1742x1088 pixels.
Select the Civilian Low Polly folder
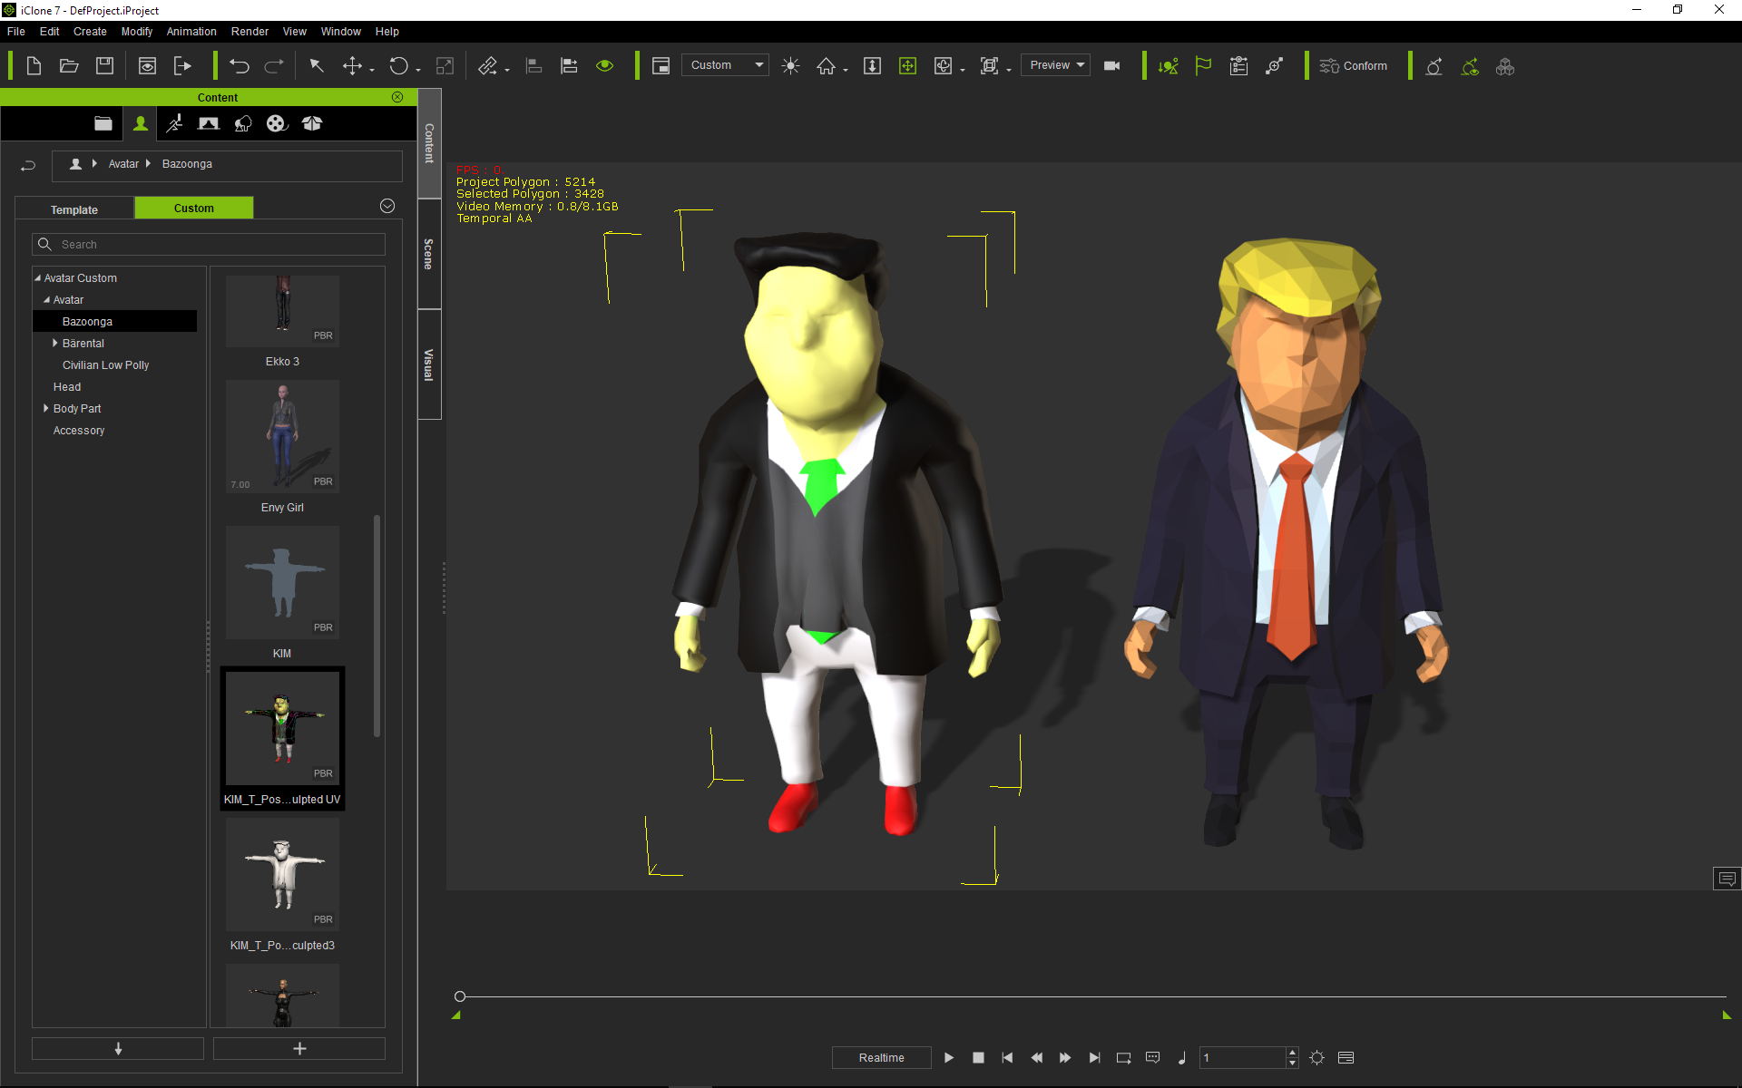pyautogui.click(x=105, y=365)
